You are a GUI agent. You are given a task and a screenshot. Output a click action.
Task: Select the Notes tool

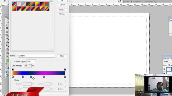click(7, 53)
